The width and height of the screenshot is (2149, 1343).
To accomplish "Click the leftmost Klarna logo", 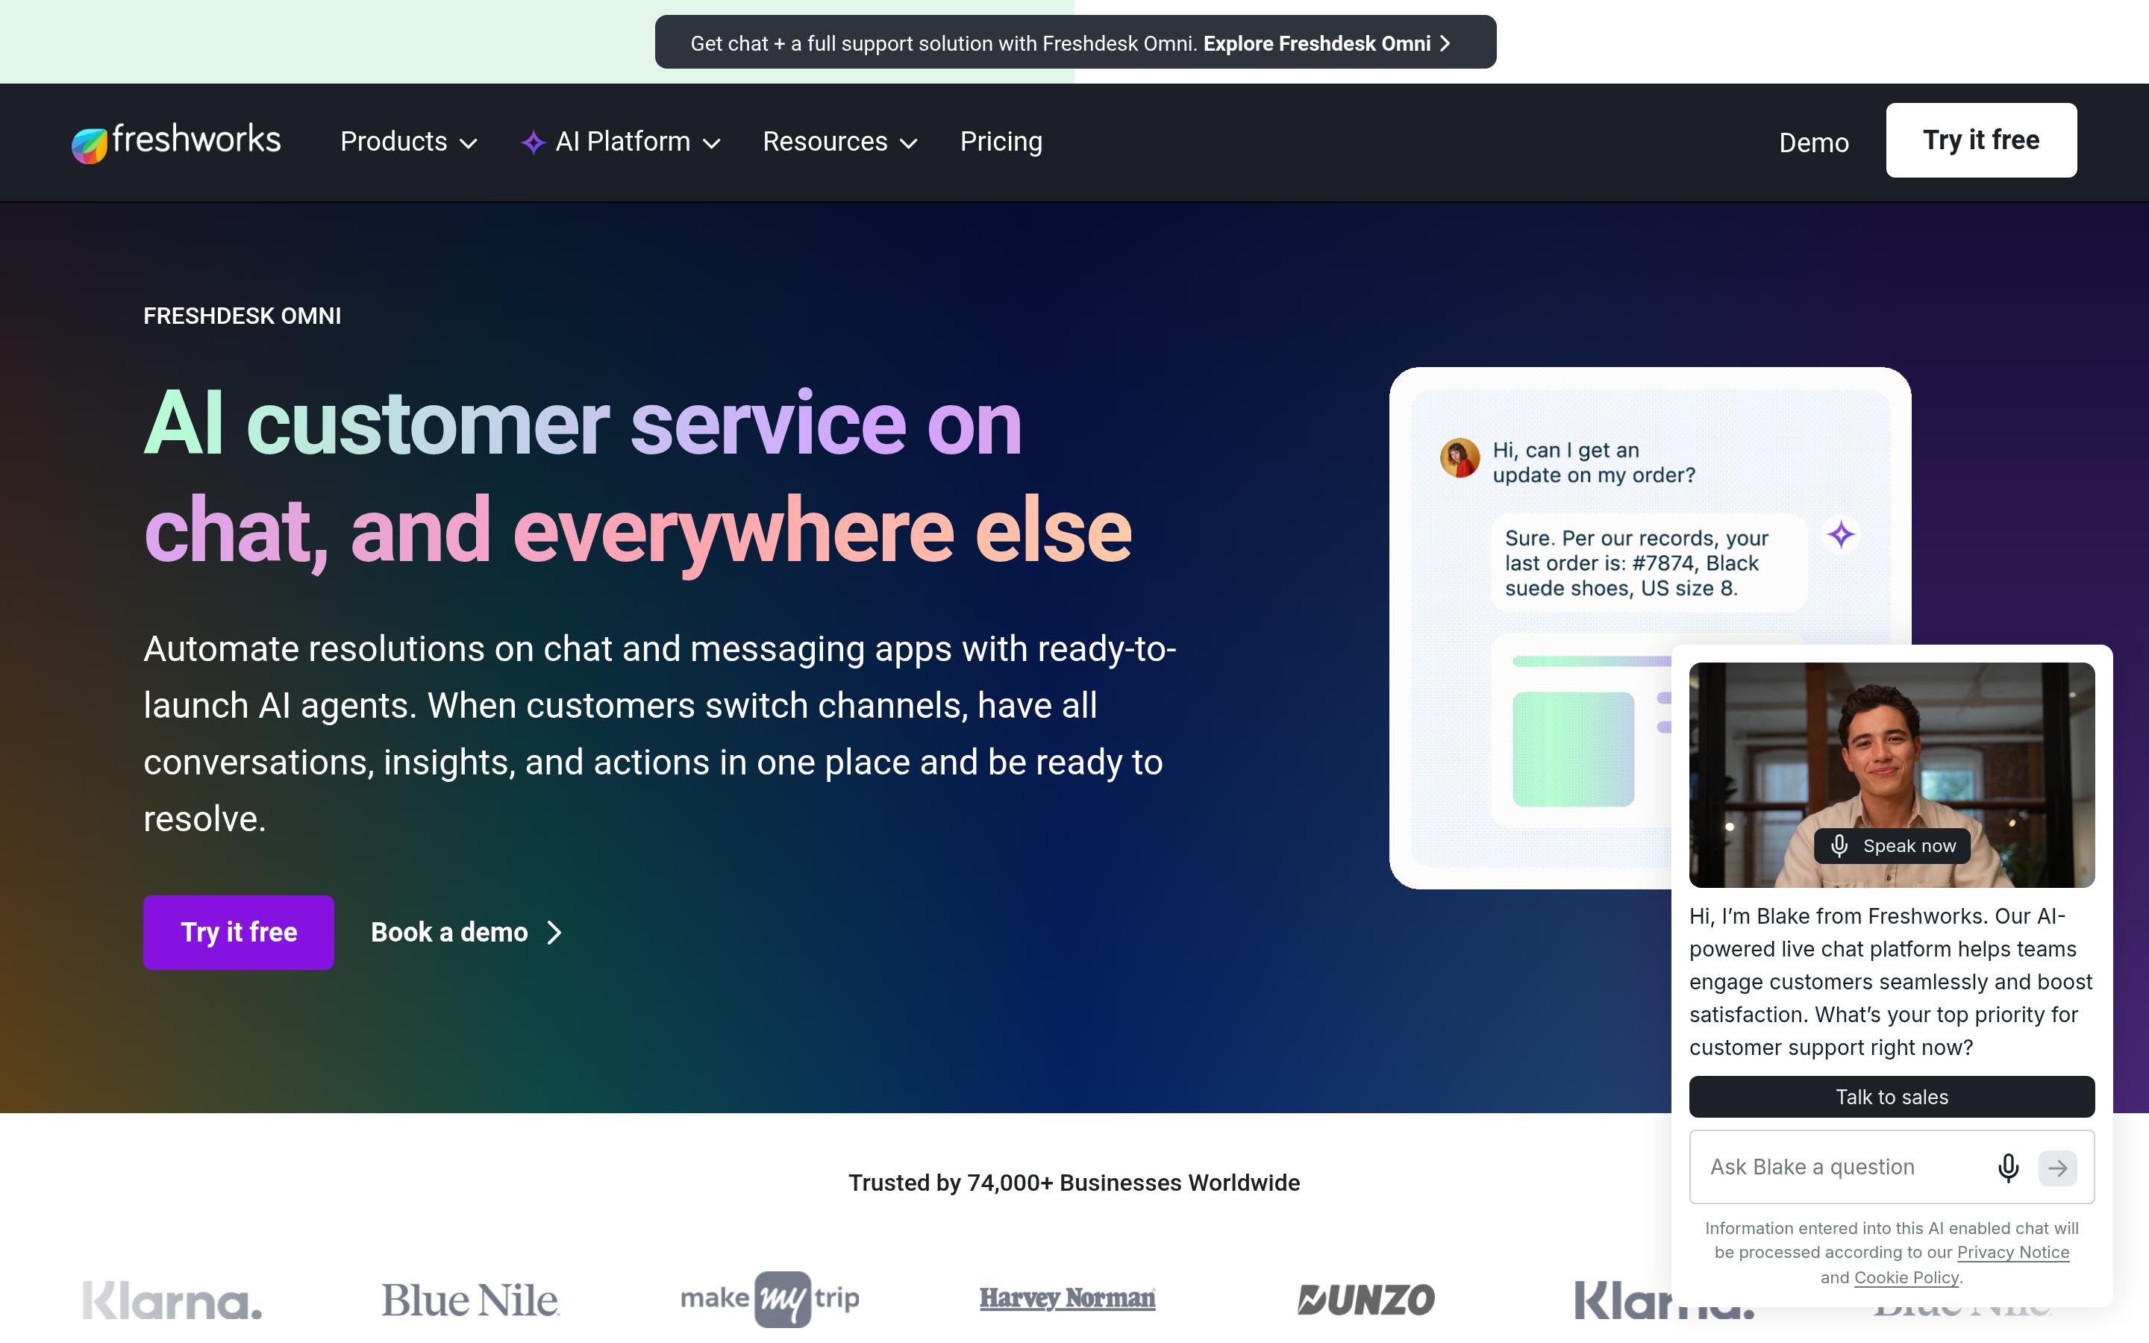I will 172,1301.
